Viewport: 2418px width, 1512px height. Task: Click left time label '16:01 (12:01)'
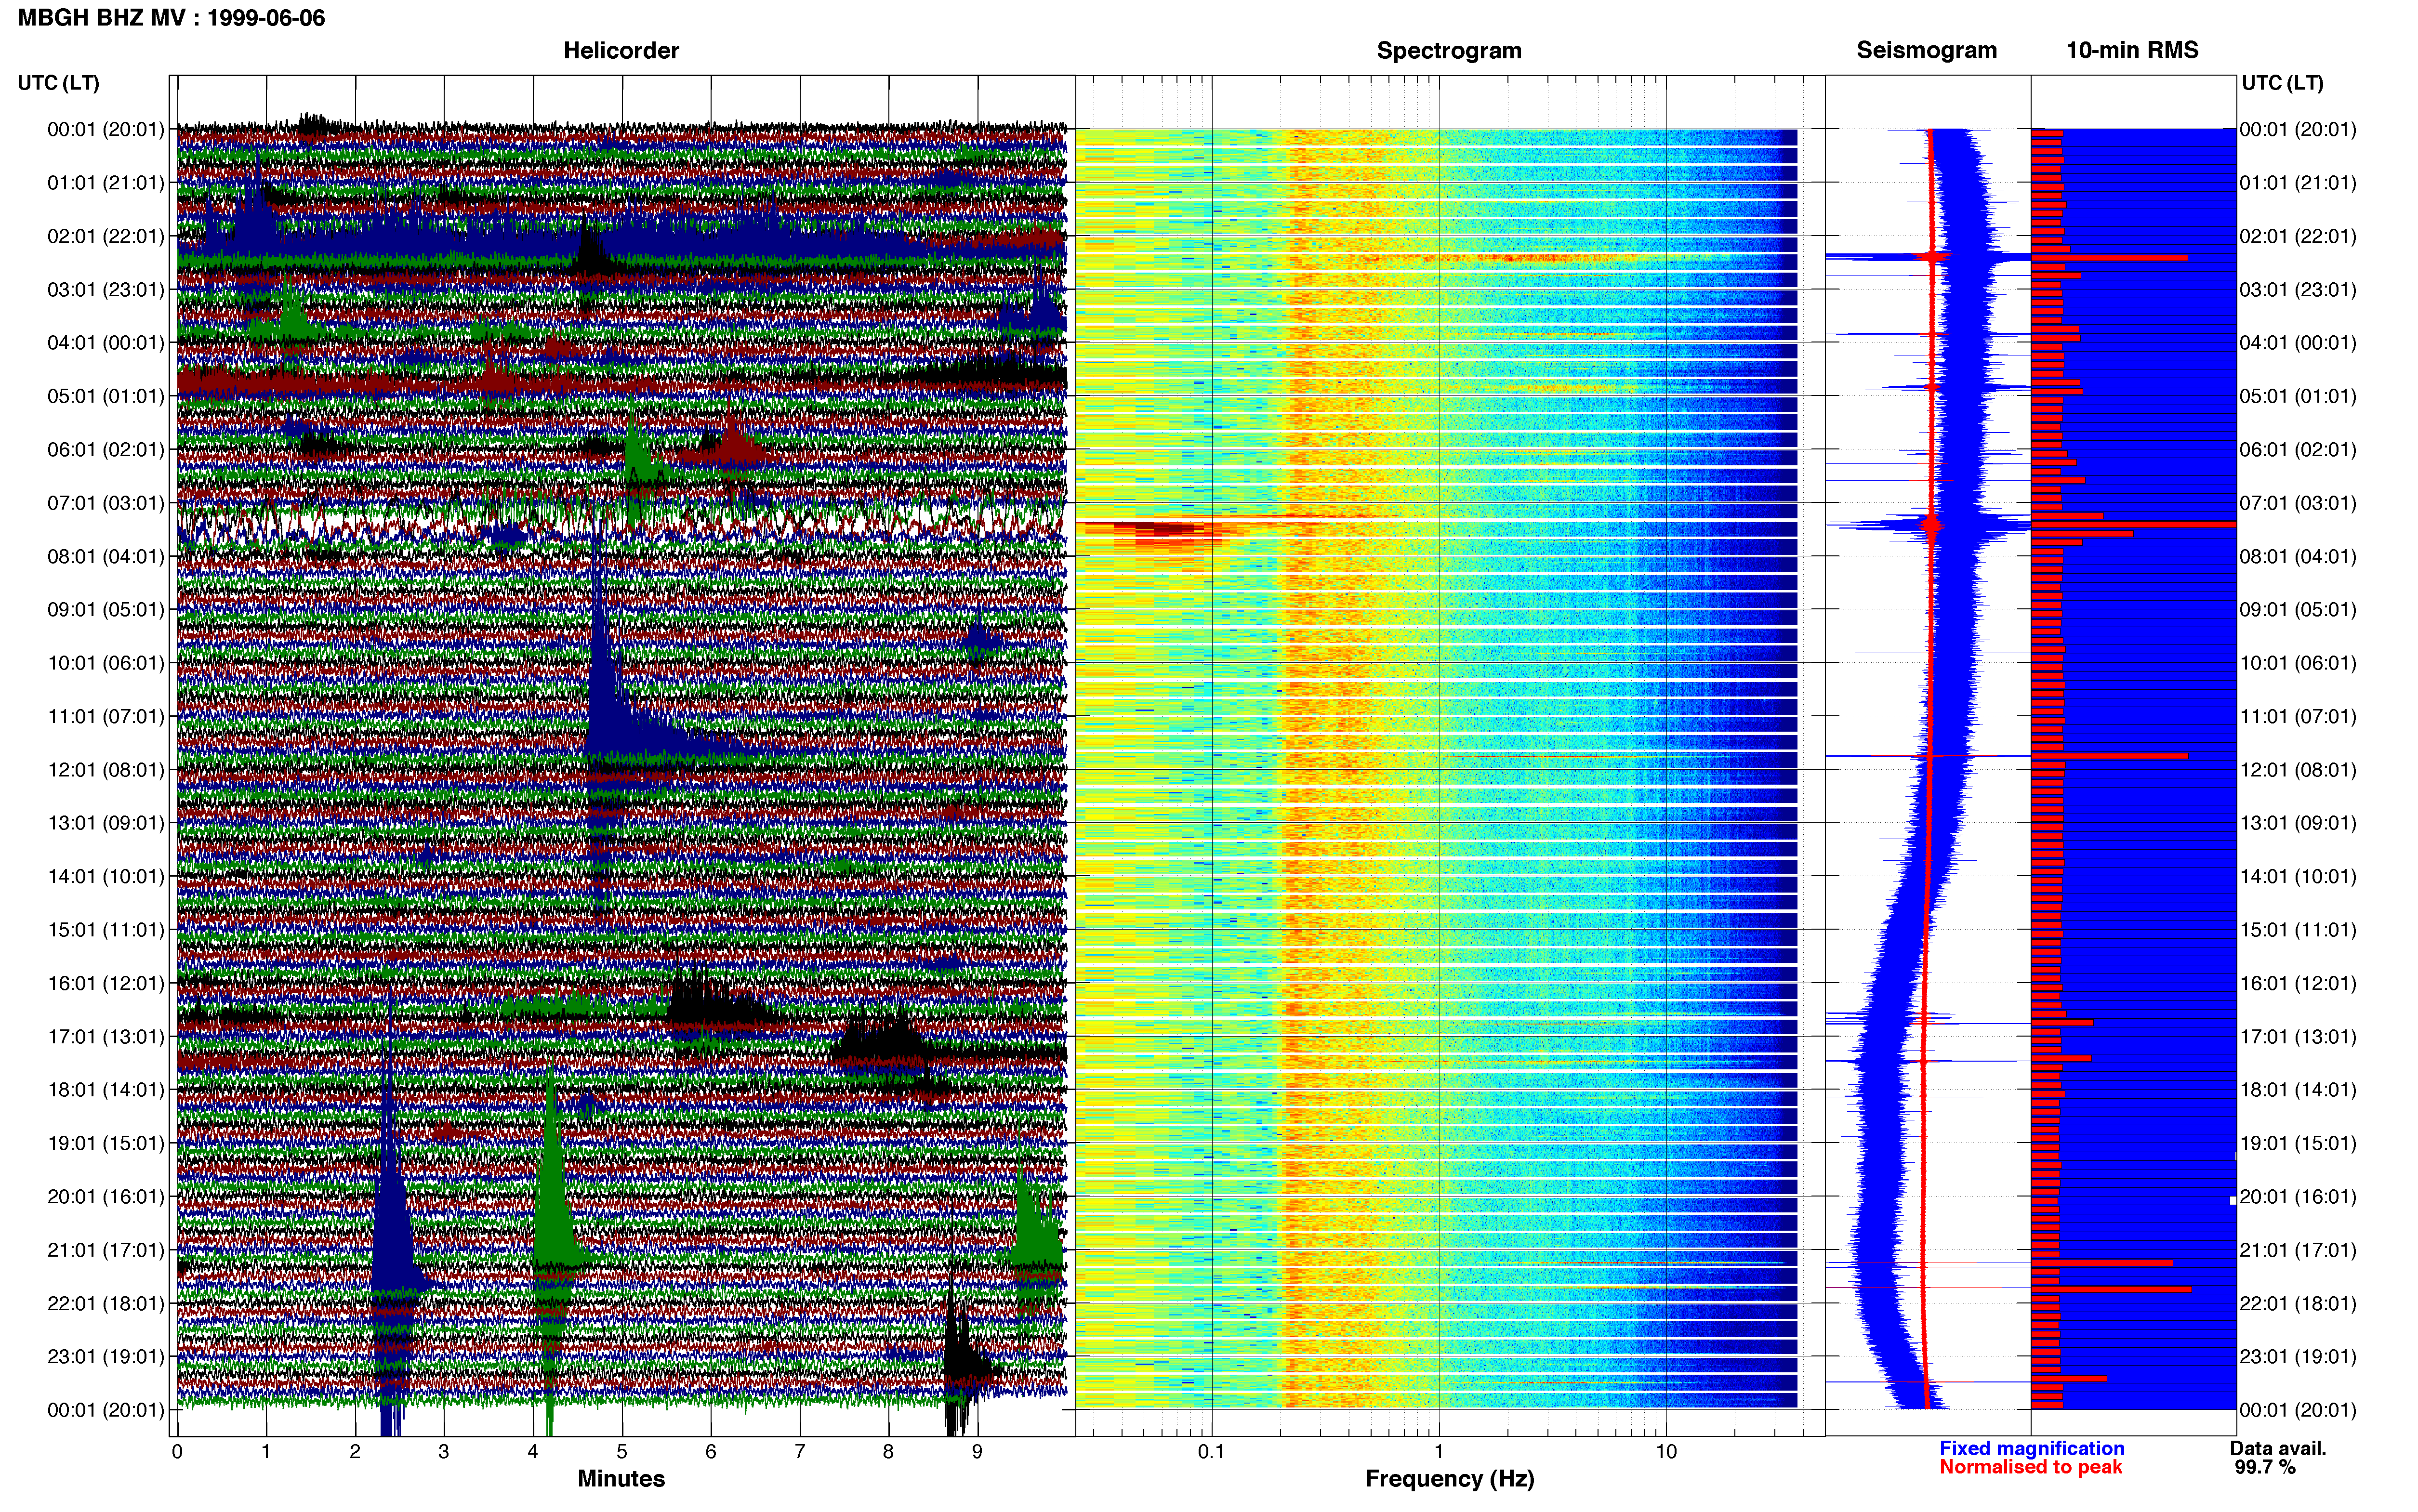click(x=105, y=984)
